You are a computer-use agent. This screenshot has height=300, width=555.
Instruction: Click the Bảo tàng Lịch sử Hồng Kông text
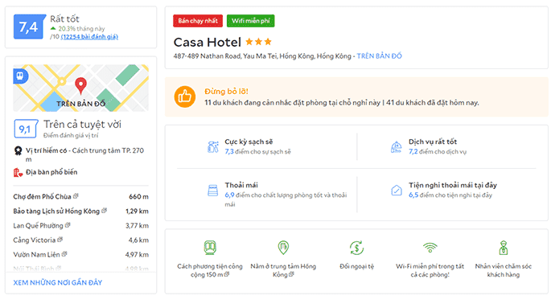(x=56, y=212)
